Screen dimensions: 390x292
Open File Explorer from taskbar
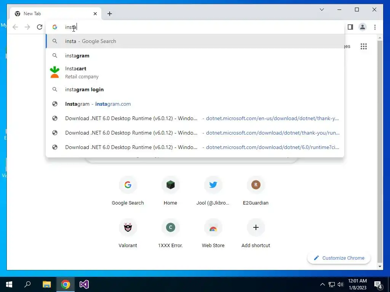(46, 284)
